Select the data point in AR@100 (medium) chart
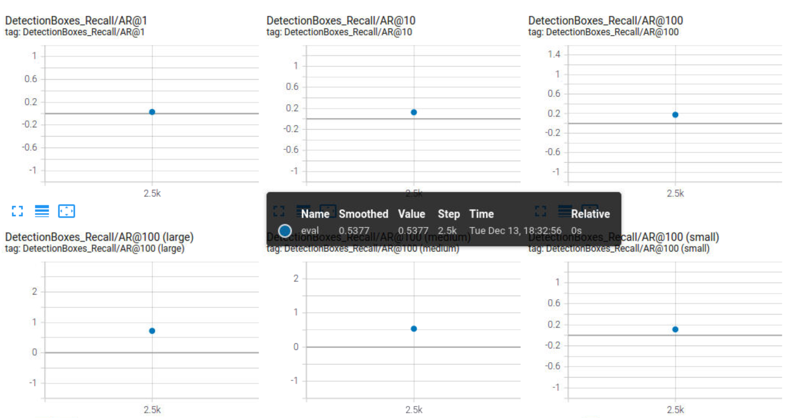This screenshot has height=418, width=789. click(414, 329)
